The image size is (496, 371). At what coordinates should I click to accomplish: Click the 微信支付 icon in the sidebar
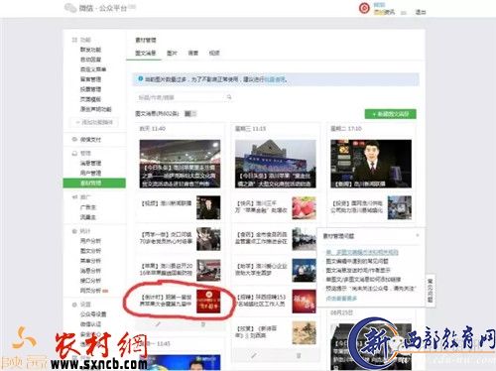pos(74,140)
